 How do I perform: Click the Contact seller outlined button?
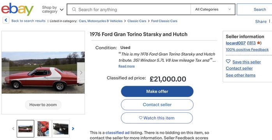click(157, 105)
